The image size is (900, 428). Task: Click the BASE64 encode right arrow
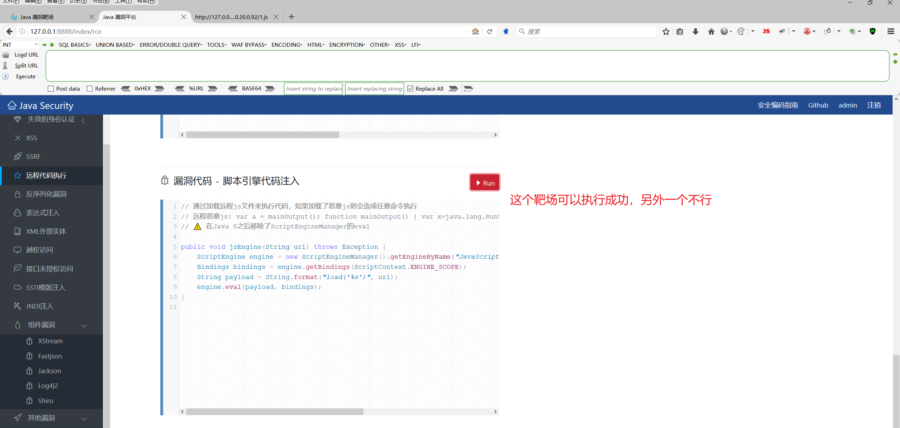pyautogui.click(x=270, y=89)
